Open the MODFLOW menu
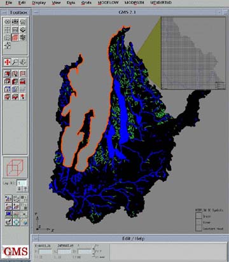Screen dimensions: 229x262 [108, 3]
